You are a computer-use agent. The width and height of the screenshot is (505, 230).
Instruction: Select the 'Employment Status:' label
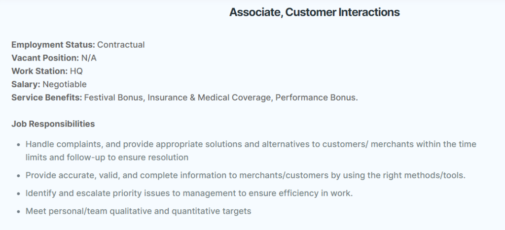[x=53, y=45]
